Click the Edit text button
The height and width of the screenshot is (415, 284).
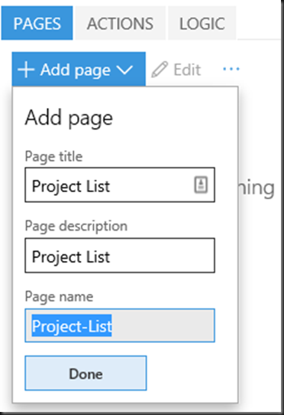pos(187,70)
